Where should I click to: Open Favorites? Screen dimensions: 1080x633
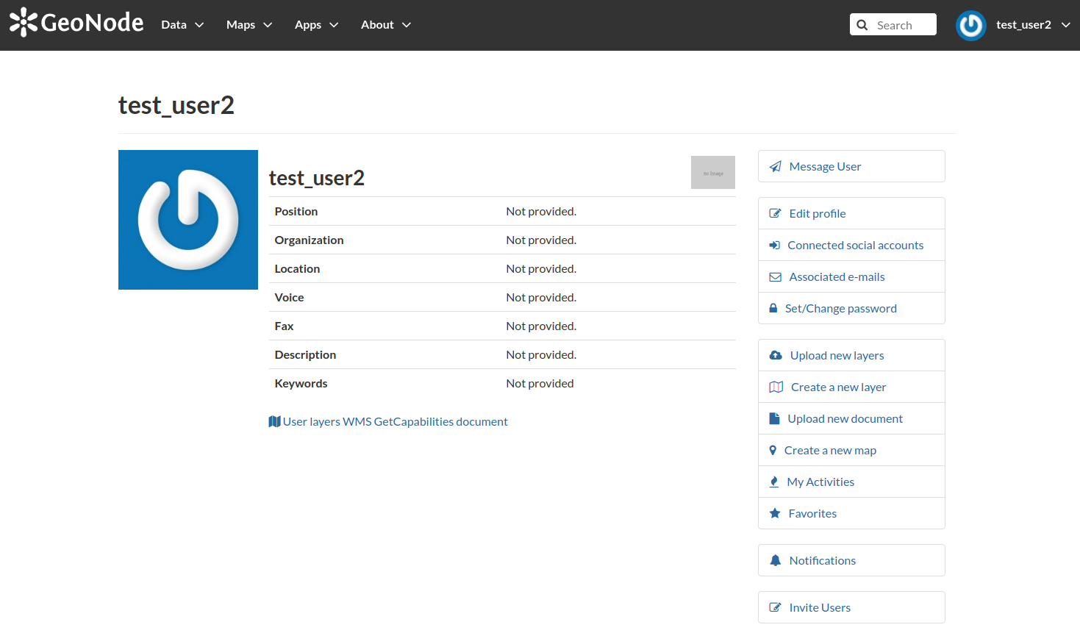(x=851, y=514)
